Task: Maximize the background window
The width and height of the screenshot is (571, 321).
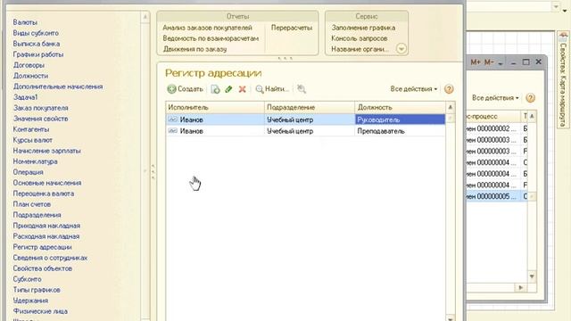Action: click(x=525, y=62)
